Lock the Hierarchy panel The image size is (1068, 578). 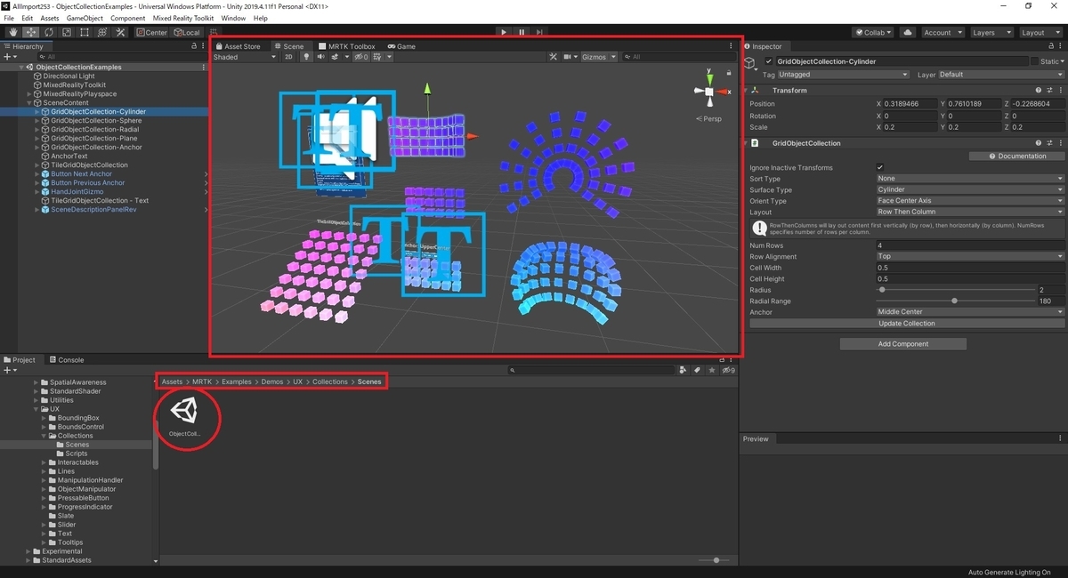[x=193, y=46]
